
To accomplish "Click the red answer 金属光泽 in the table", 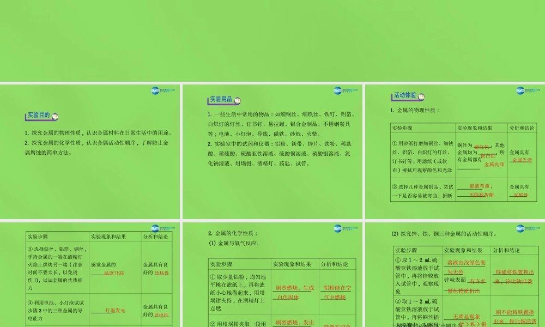I will click(522, 160).
